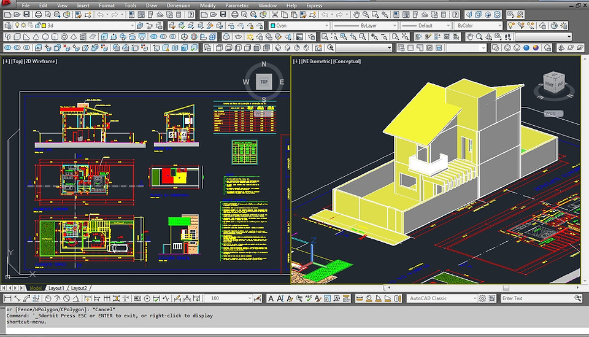Screen dimensions: 589x337
Task: Select the 3D Rotate gizmo tool
Action: [194, 37]
